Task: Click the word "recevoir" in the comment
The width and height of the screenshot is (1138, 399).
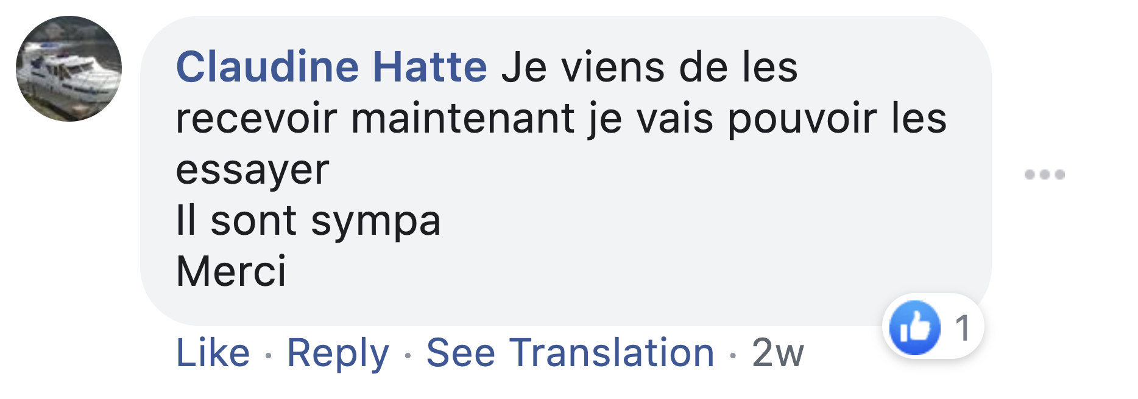Action: 256,118
